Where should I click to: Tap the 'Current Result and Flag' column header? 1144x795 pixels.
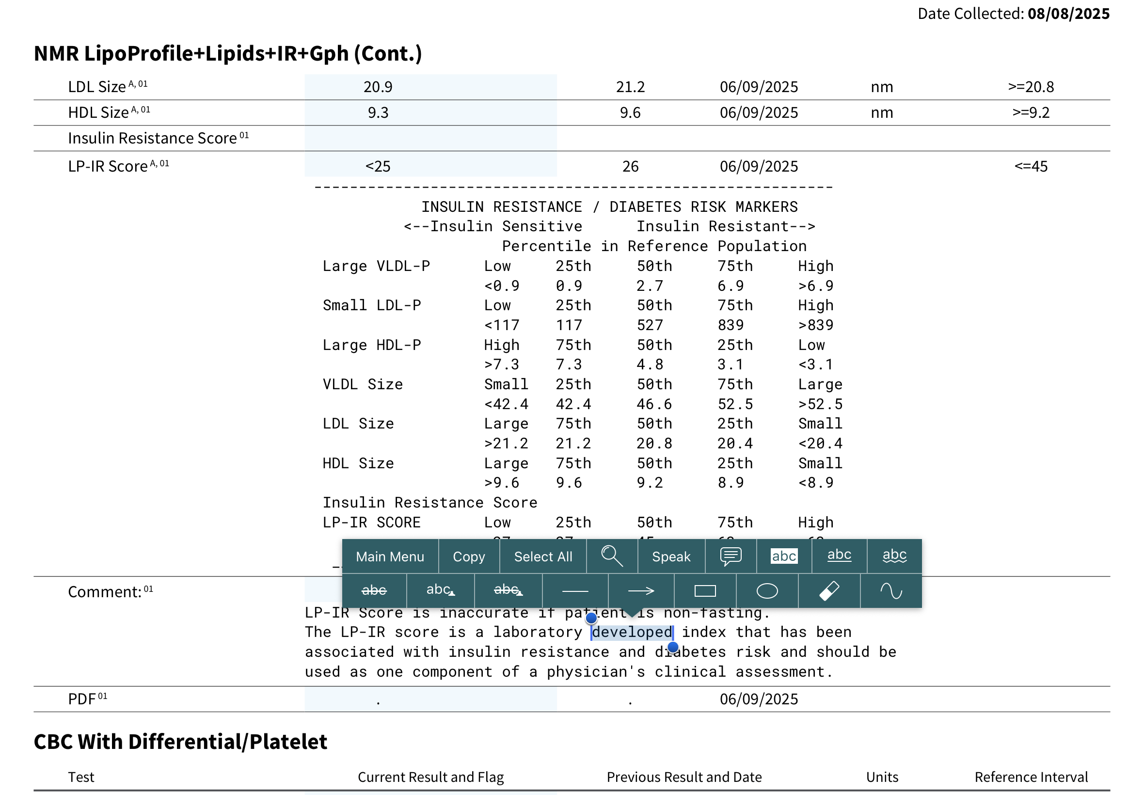coord(430,777)
